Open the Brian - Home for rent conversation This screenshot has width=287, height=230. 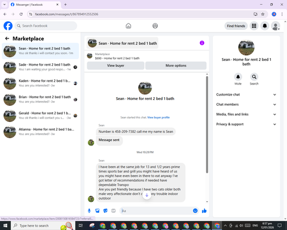click(40, 99)
